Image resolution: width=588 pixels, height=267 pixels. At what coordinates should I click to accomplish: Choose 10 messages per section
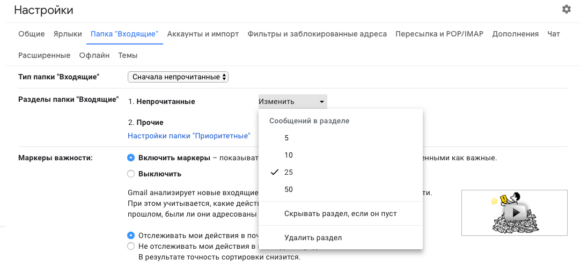[288, 155]
